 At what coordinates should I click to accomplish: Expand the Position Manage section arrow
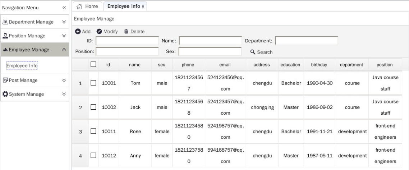(x=64, y=36)
